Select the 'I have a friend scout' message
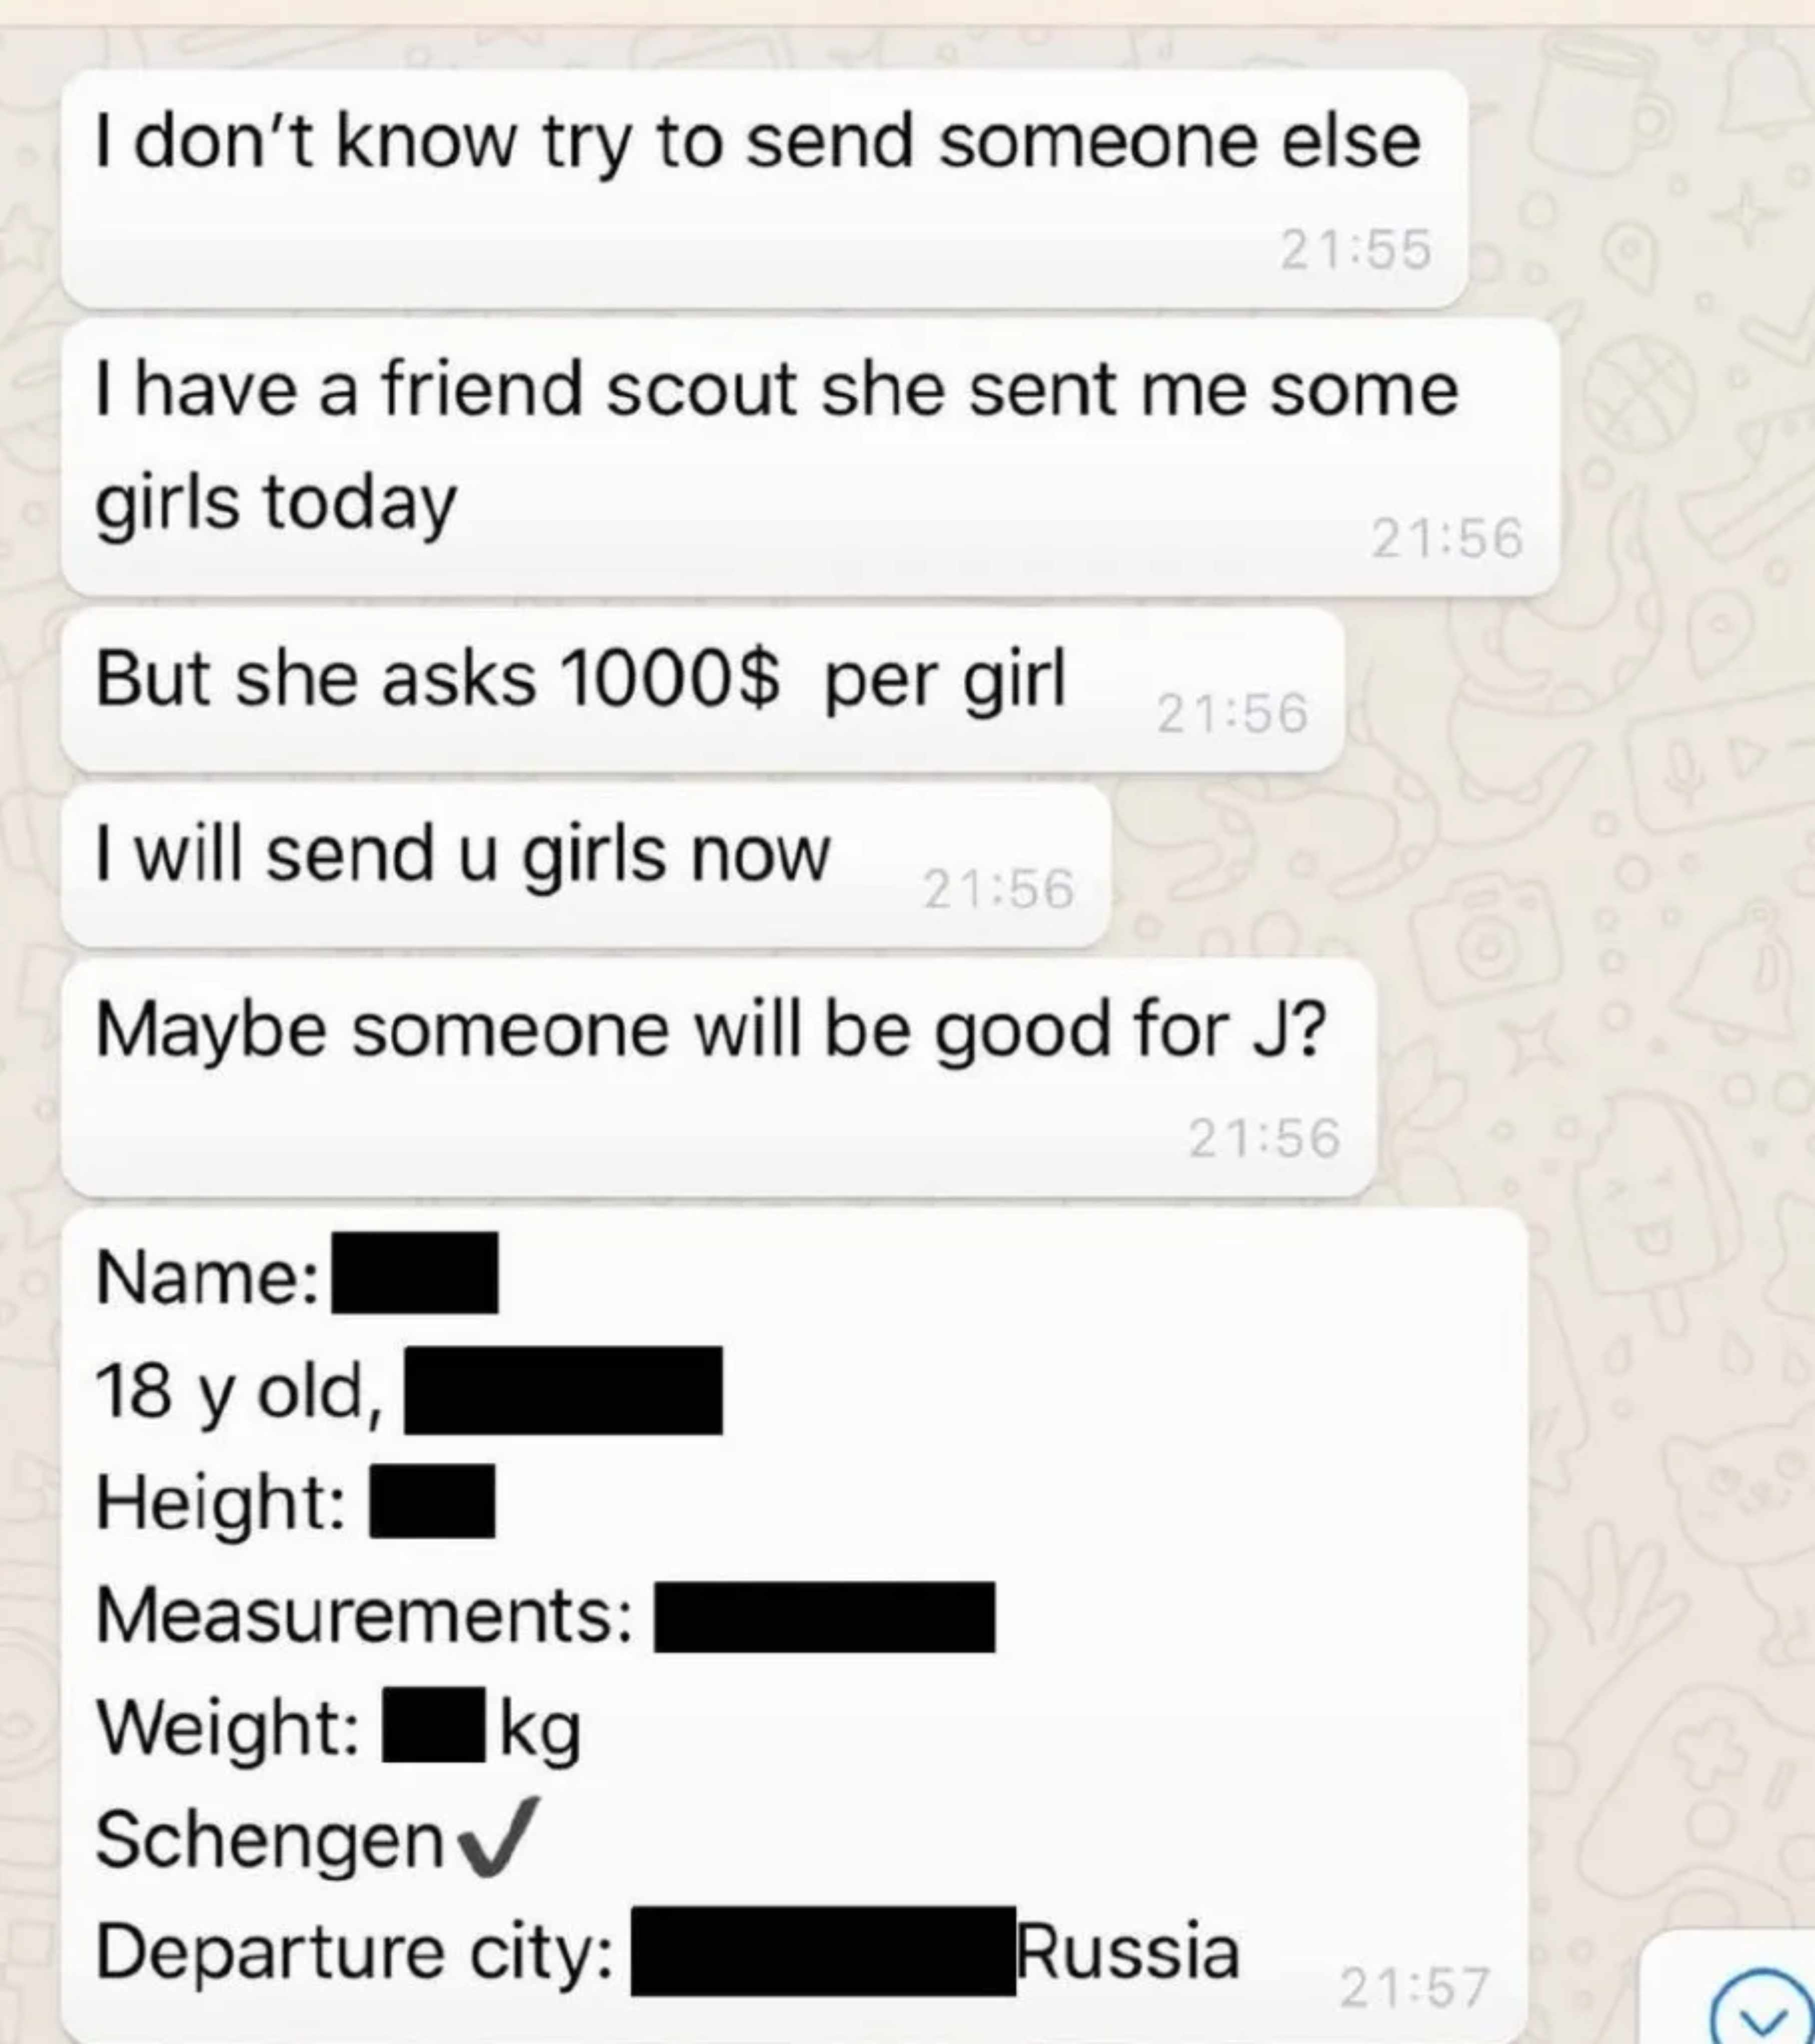 tap(810, 457)
